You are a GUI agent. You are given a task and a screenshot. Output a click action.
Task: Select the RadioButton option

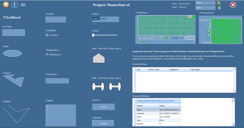coord(47,54)
